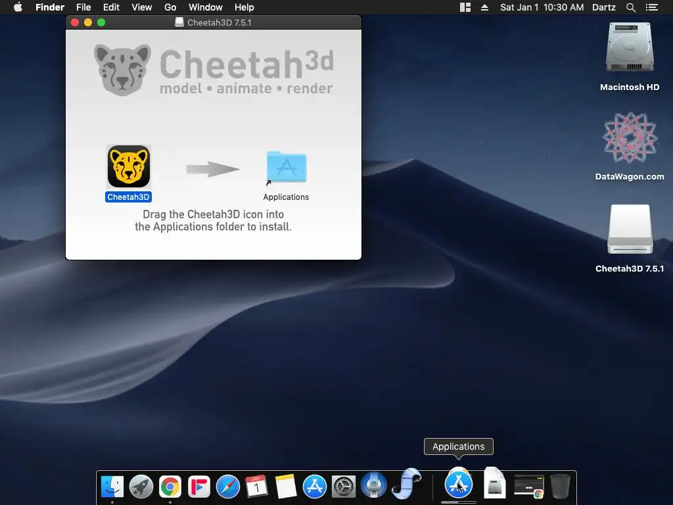
Task: Click the Cheetah3D label under the app icon
Action: pos(128,197)
